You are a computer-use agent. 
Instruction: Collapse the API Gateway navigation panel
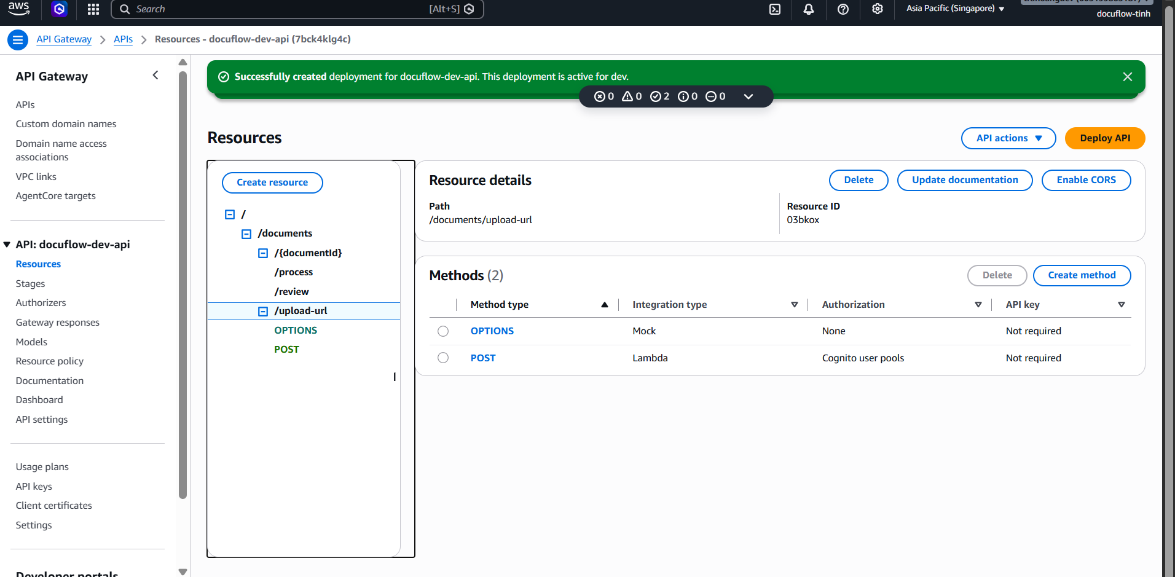(155, 75)
